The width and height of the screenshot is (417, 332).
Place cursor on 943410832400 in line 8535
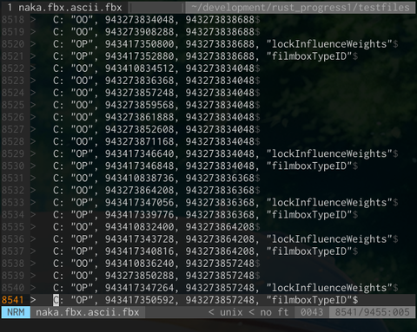tap(139, 227)
